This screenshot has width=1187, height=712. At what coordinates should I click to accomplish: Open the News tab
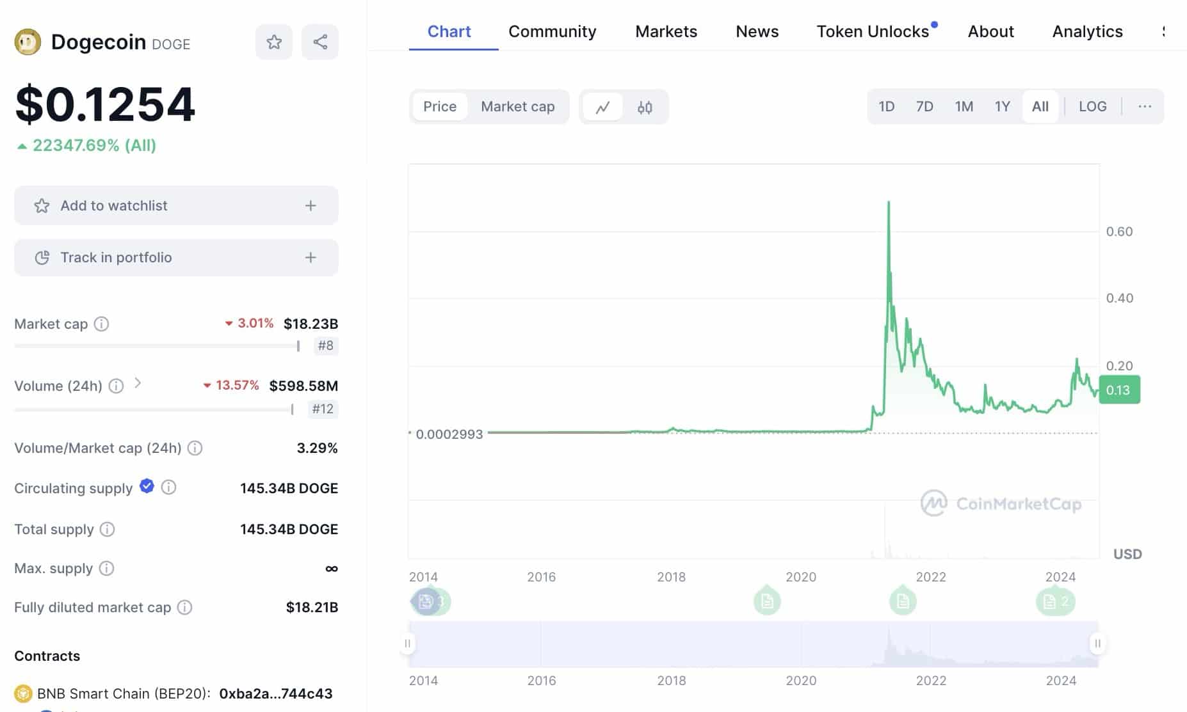point(757,31)
